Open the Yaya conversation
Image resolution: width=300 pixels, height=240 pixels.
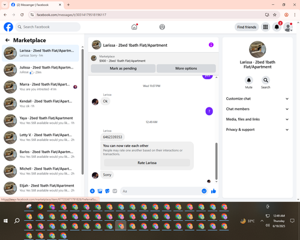(41, 121)
